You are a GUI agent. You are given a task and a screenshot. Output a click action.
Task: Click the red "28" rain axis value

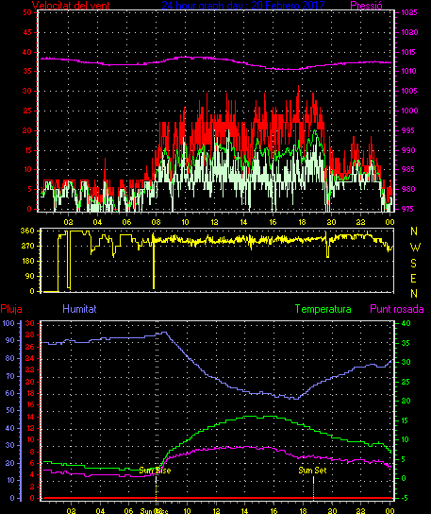pos(30,334)
